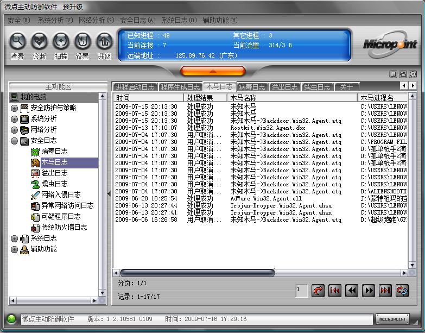Click the green status indicator light
Screen dimensions: 425x333
pos(11,319)
